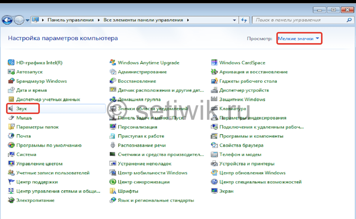
Task: Open Центр мобильности Windows link
Action: pos(153,173)
